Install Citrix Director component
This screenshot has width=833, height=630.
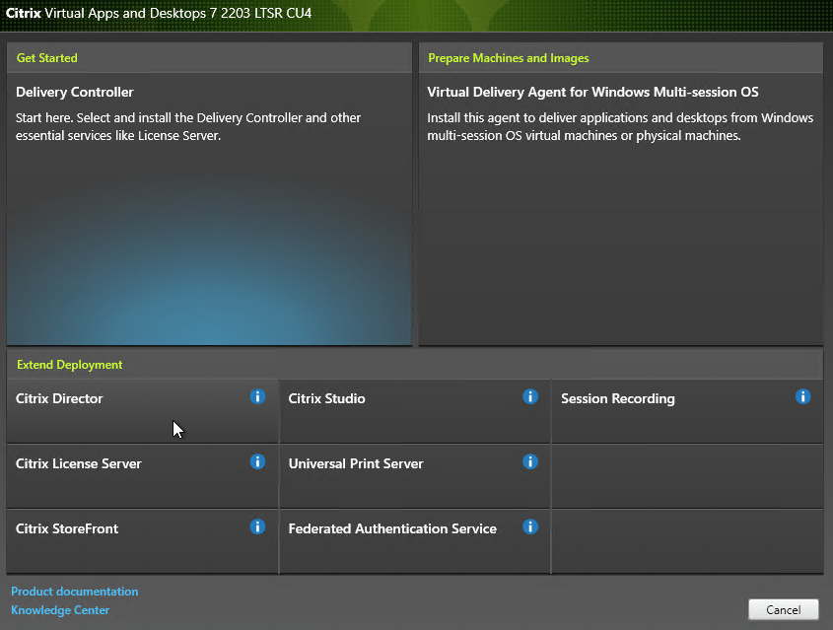point(142,411)
